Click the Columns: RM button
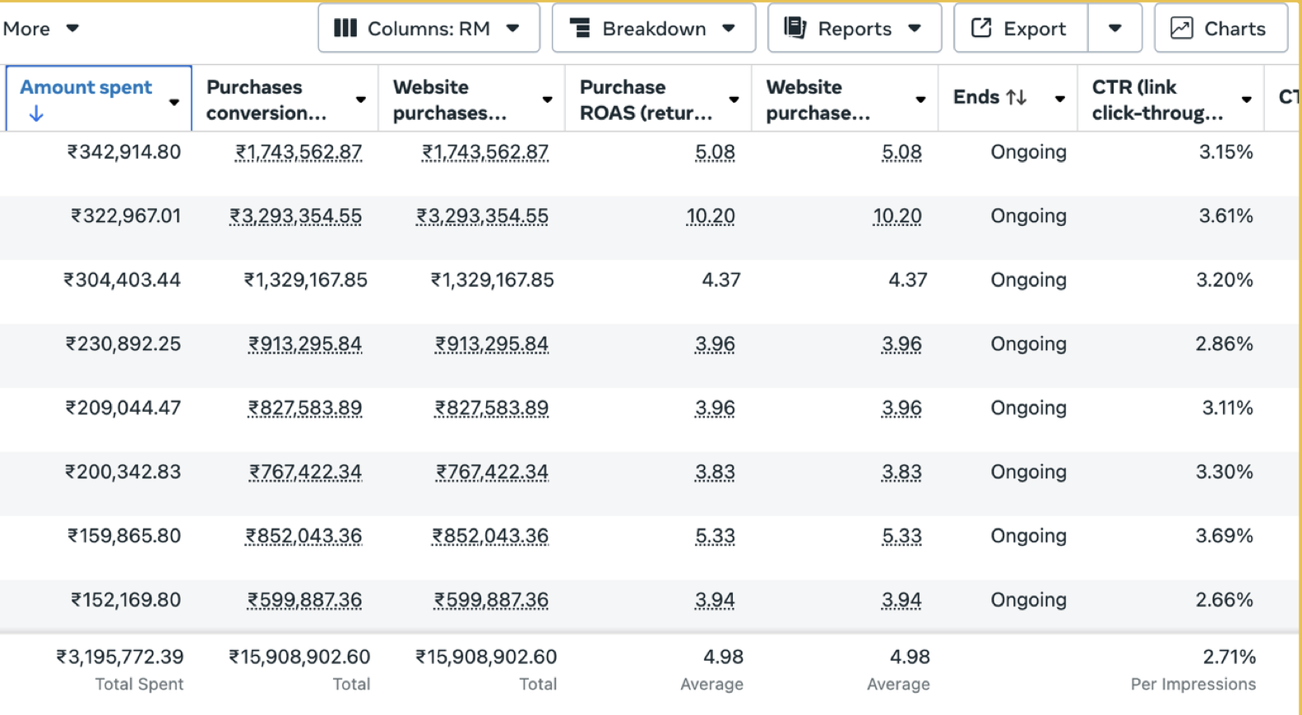The image size is (1302, 715). (x=429, y=29)
